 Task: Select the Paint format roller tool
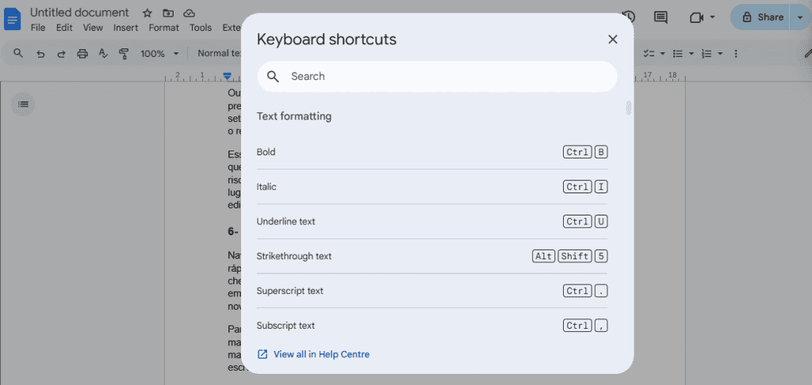click(124, 54)
